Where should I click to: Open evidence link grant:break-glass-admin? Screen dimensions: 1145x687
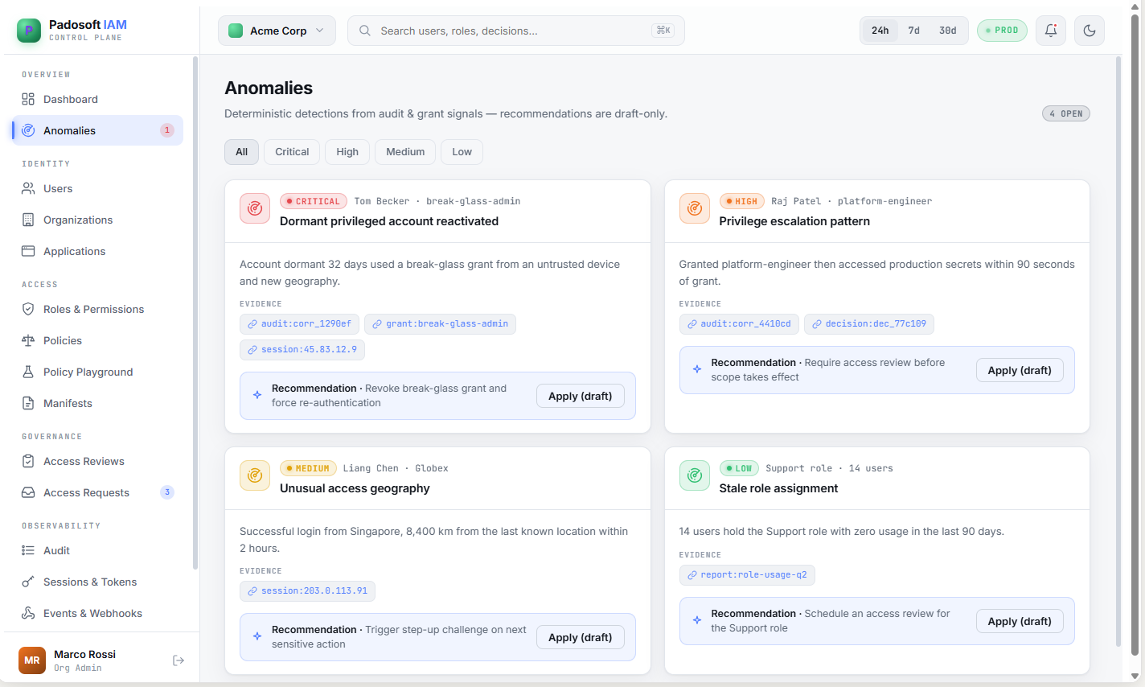pos(441,324)
